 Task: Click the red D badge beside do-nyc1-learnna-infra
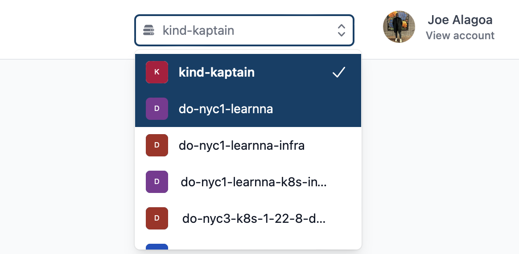point(157,145)
